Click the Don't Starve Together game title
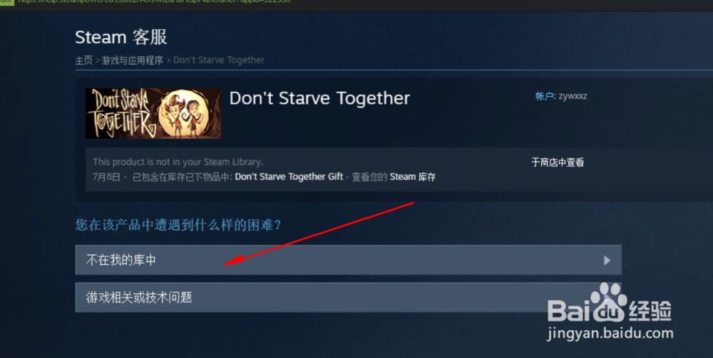 pos(319,98)
